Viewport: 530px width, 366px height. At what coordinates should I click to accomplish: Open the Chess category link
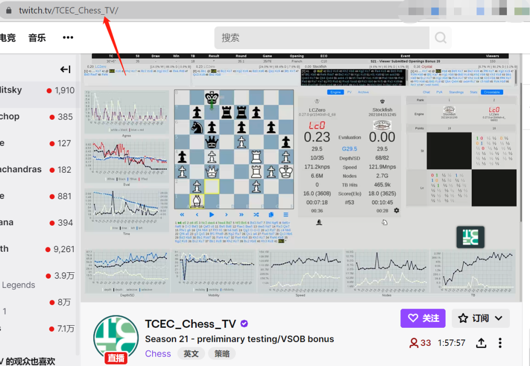coord(158,354)
